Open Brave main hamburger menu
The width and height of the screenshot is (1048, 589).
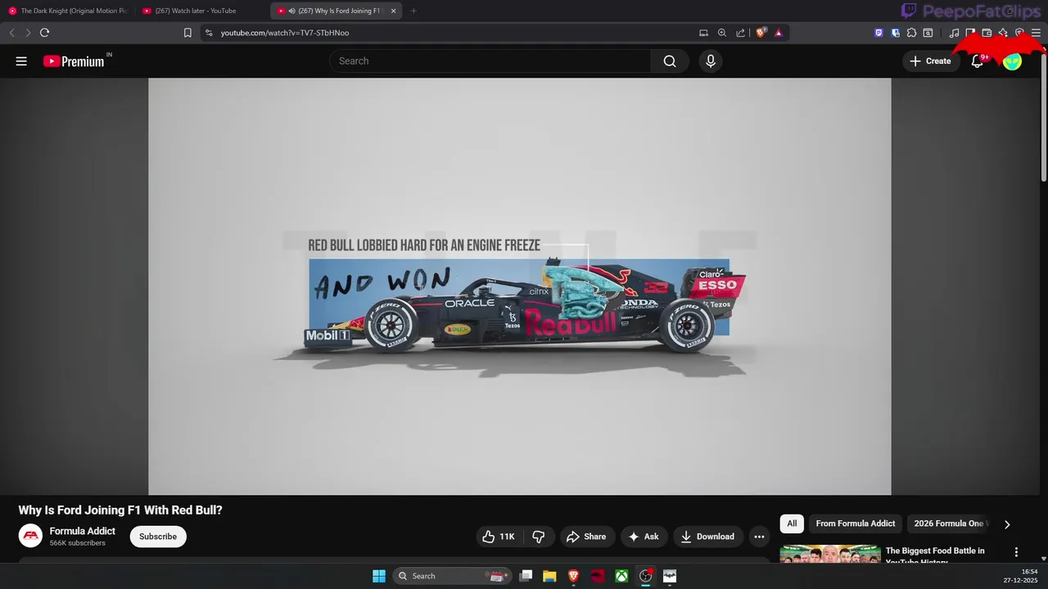pos(1036,33)
